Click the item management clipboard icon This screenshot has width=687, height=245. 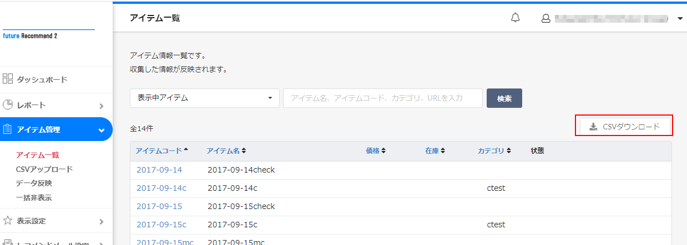click(7, 129)
